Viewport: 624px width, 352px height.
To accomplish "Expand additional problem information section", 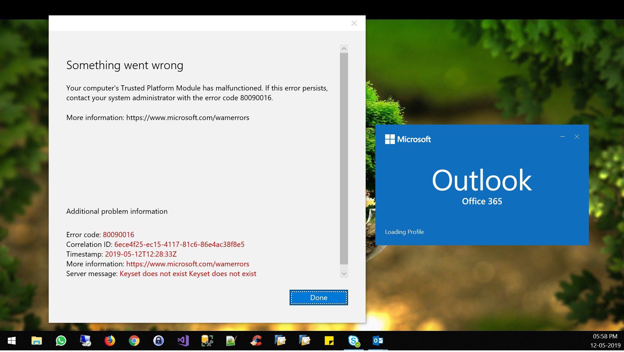I will 117,211.
